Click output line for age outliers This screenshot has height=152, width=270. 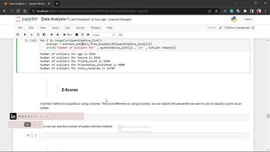(68, 54)
